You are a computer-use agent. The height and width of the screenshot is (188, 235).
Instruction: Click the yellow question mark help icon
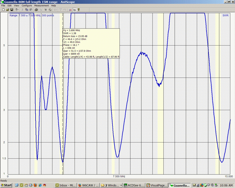pos(79,10)
